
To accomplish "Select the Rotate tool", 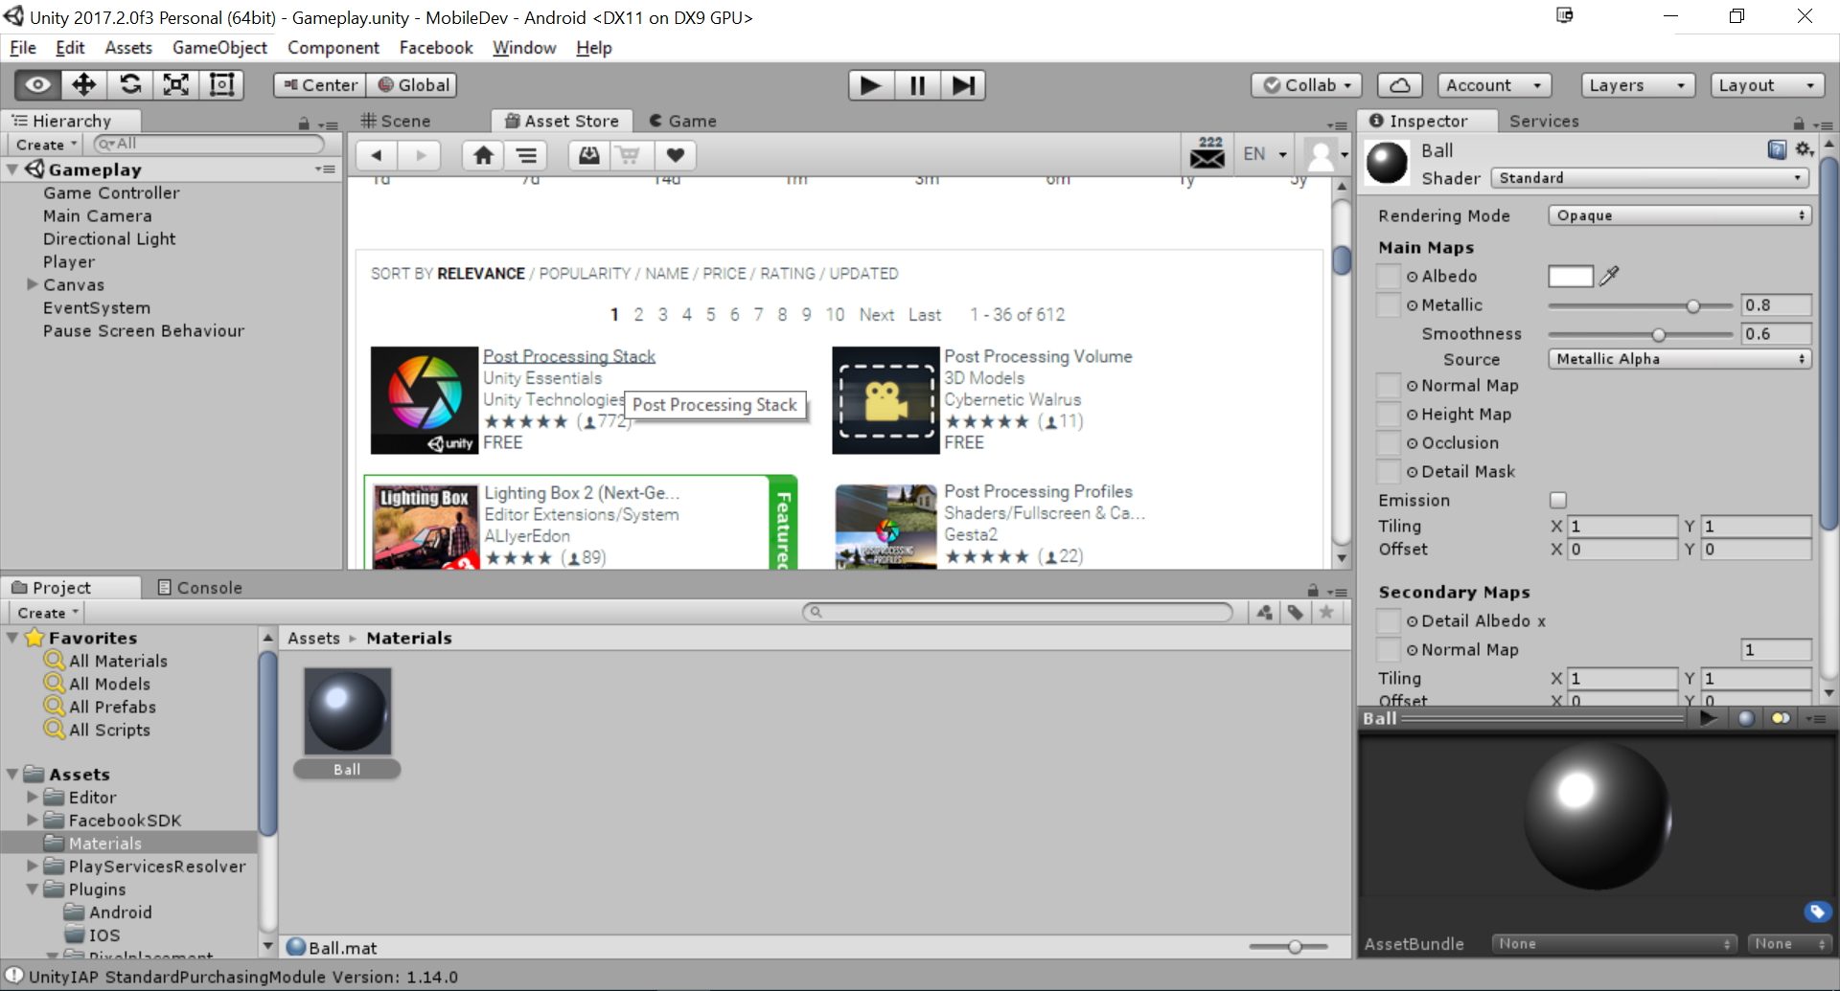I will click(130, 85).
